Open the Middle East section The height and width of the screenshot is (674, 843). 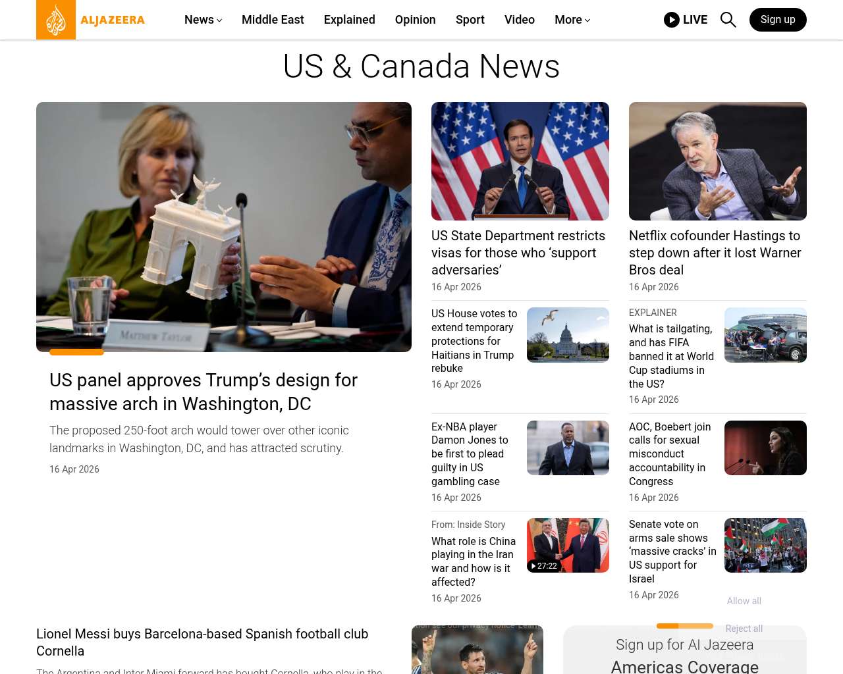pos(273,20)
